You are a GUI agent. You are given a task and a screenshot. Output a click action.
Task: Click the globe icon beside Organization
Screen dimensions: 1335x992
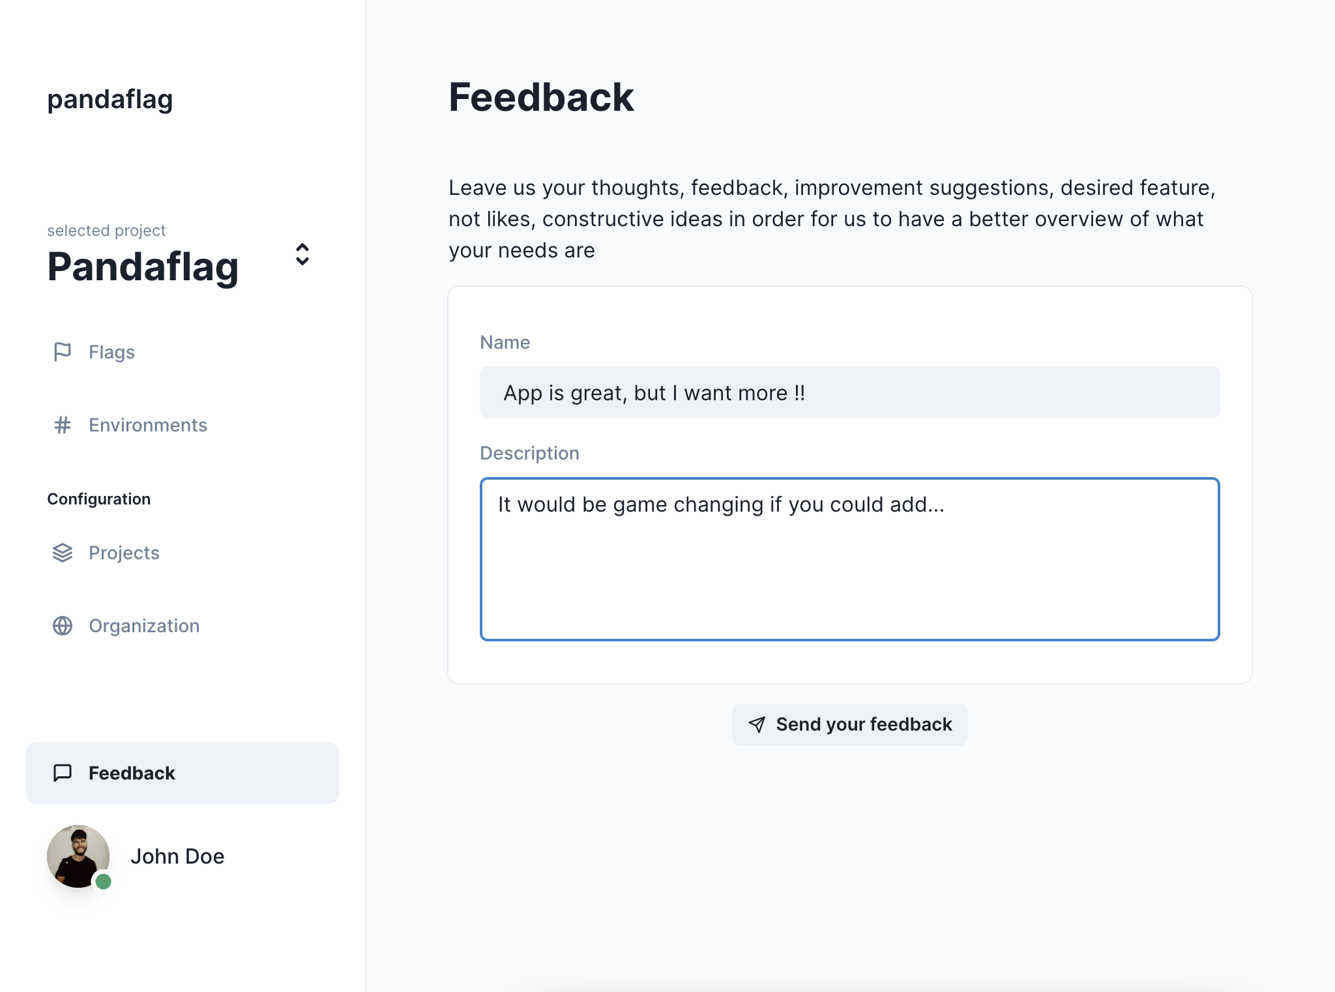click(63, 626)
